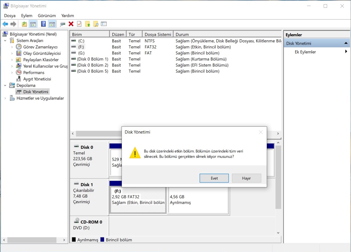The width and height of the screenshot is (351, 252).
Task: Collapse the Depolama tree node
Action: click(x=5, y=85)
